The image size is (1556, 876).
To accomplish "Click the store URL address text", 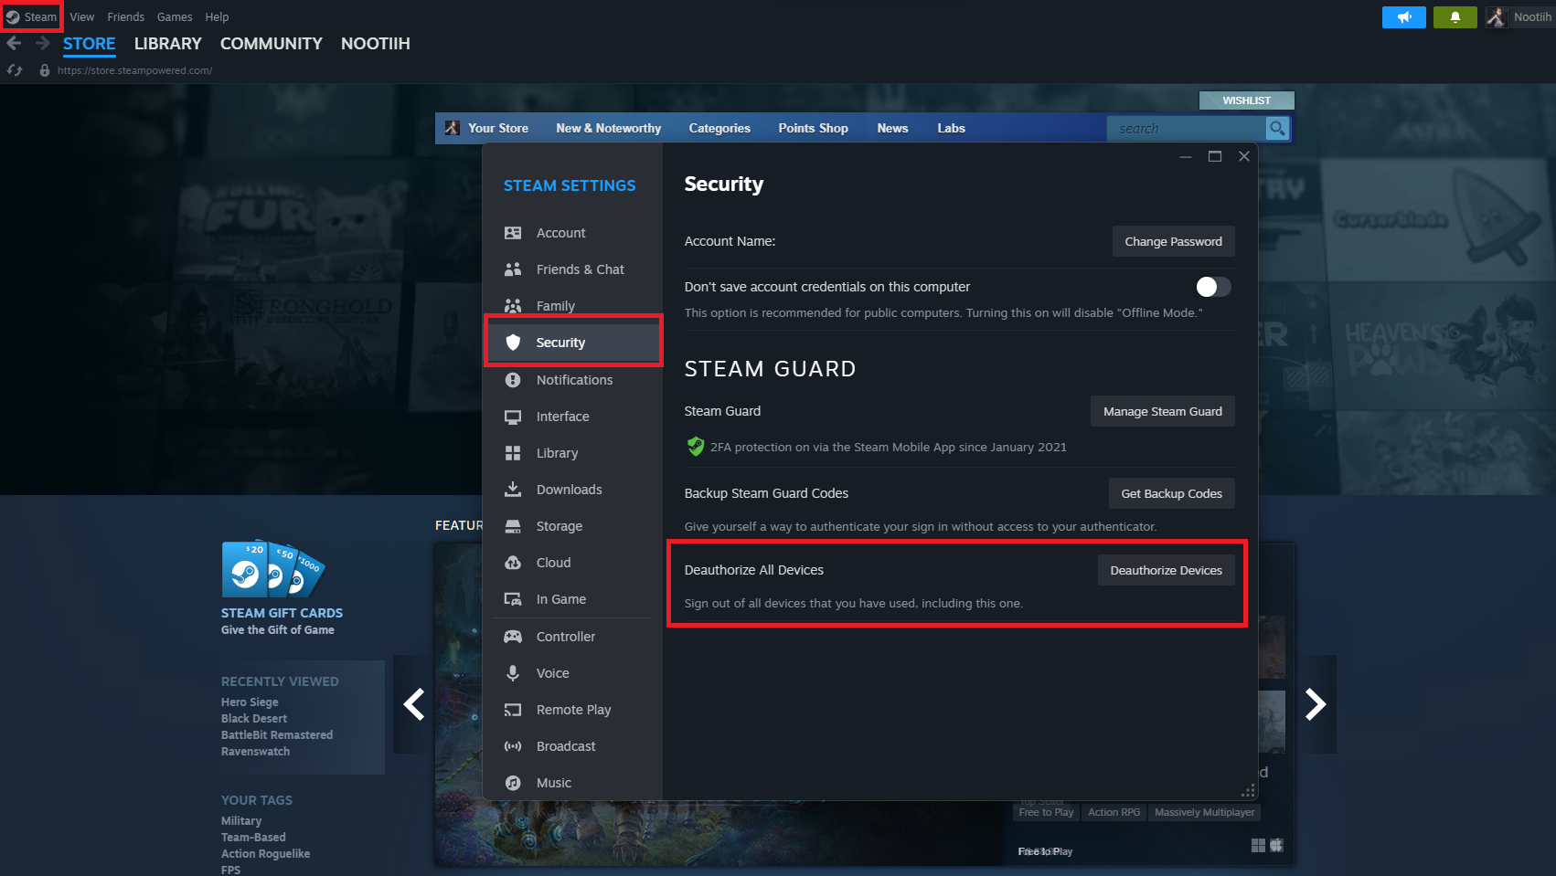I will point(135,70).
